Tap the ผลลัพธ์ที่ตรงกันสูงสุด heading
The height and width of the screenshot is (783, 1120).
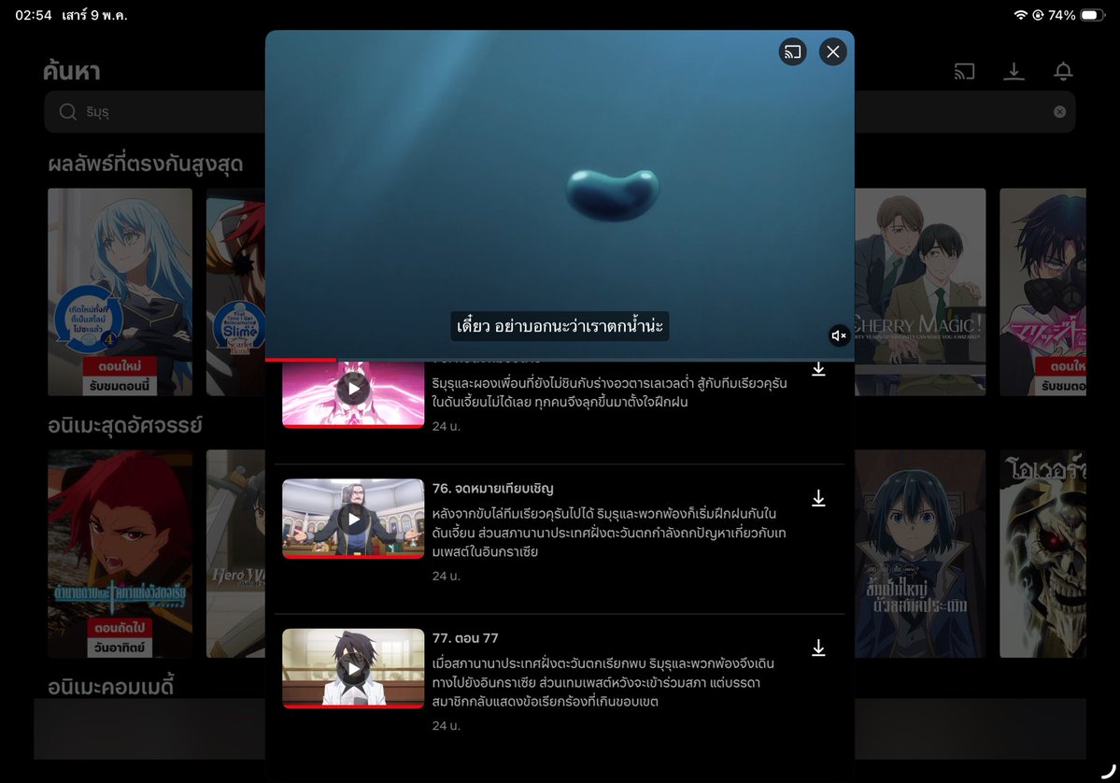coord(146,164)
